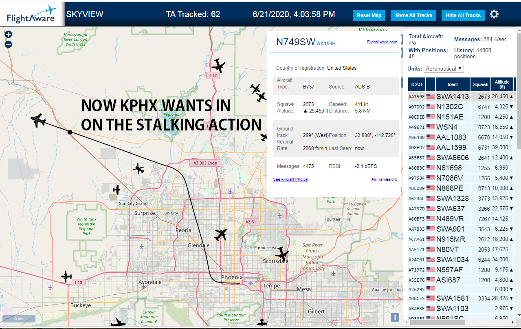Click Hide All Tracks button

tap(463, 15)
